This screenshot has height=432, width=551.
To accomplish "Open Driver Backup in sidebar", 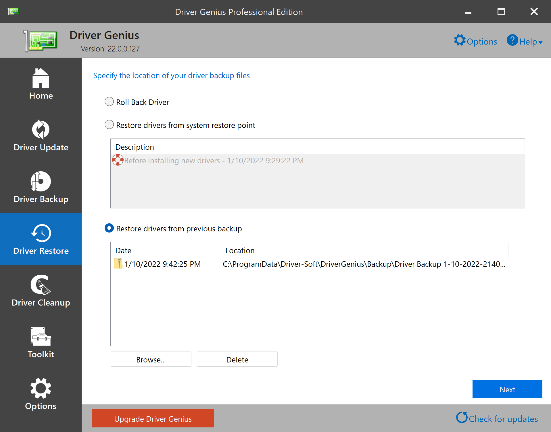I will pos(41,187).
